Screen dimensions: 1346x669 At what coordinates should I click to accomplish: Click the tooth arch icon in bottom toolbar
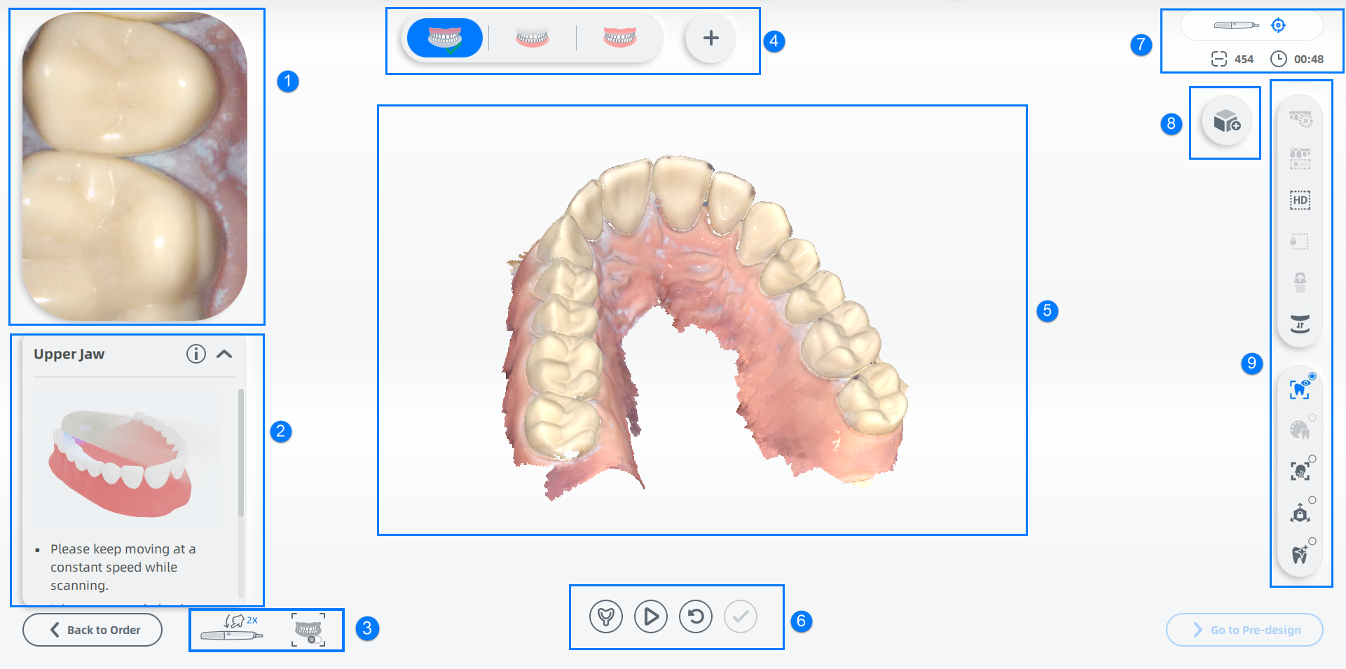pos(605,616)
